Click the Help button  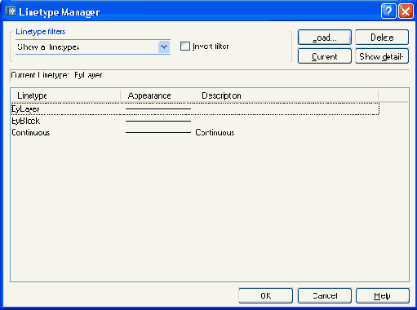tap(383, 295)
